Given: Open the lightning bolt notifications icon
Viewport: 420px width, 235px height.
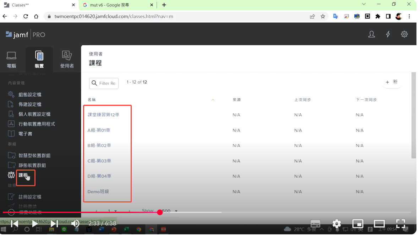Looking at the screenshot, I should 388,34.
